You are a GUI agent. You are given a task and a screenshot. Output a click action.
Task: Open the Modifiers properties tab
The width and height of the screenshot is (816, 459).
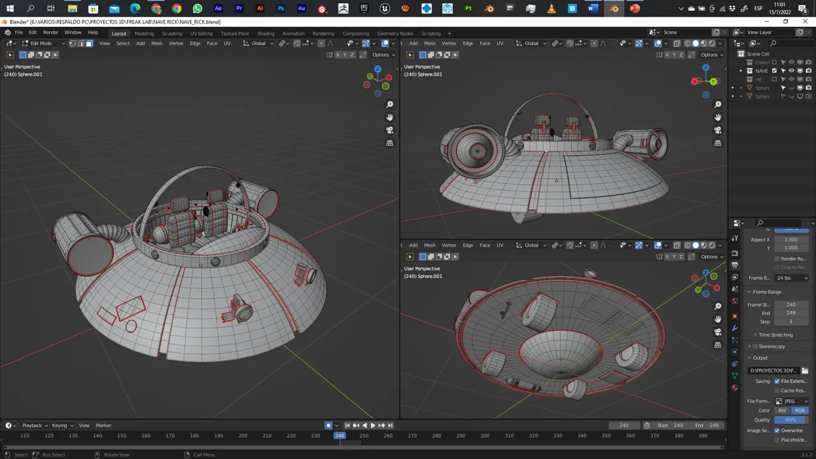735,328
